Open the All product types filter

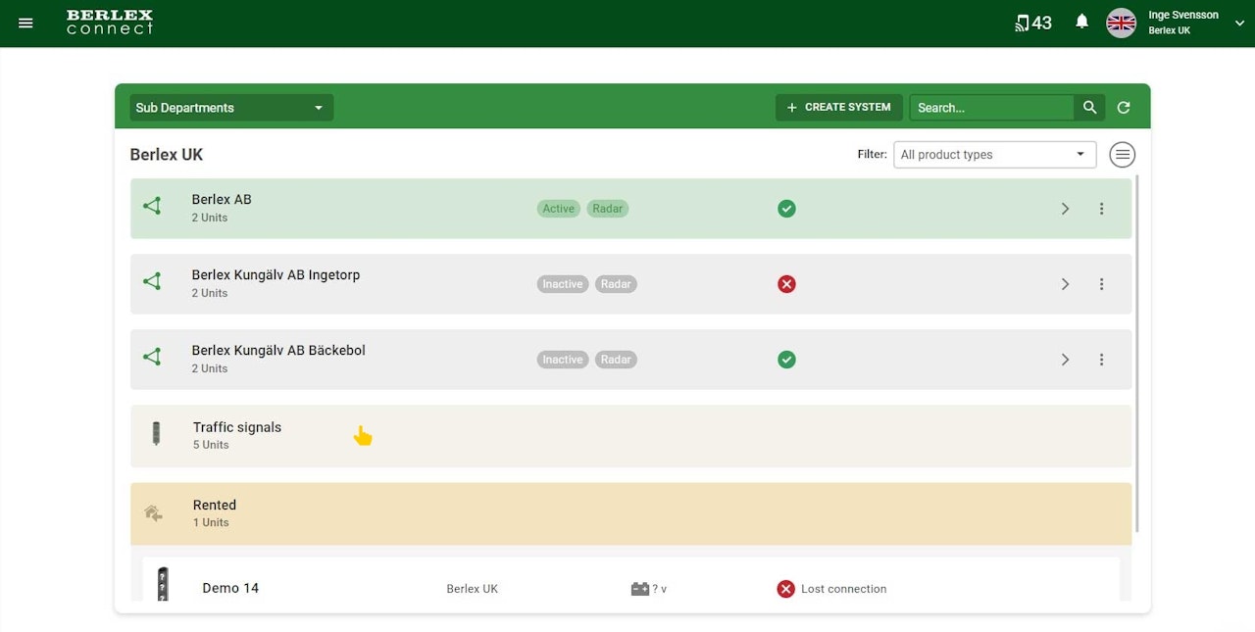click(994, 155)
